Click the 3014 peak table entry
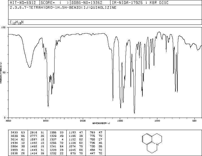Screen dimensions: 202x156 [14, 139]
